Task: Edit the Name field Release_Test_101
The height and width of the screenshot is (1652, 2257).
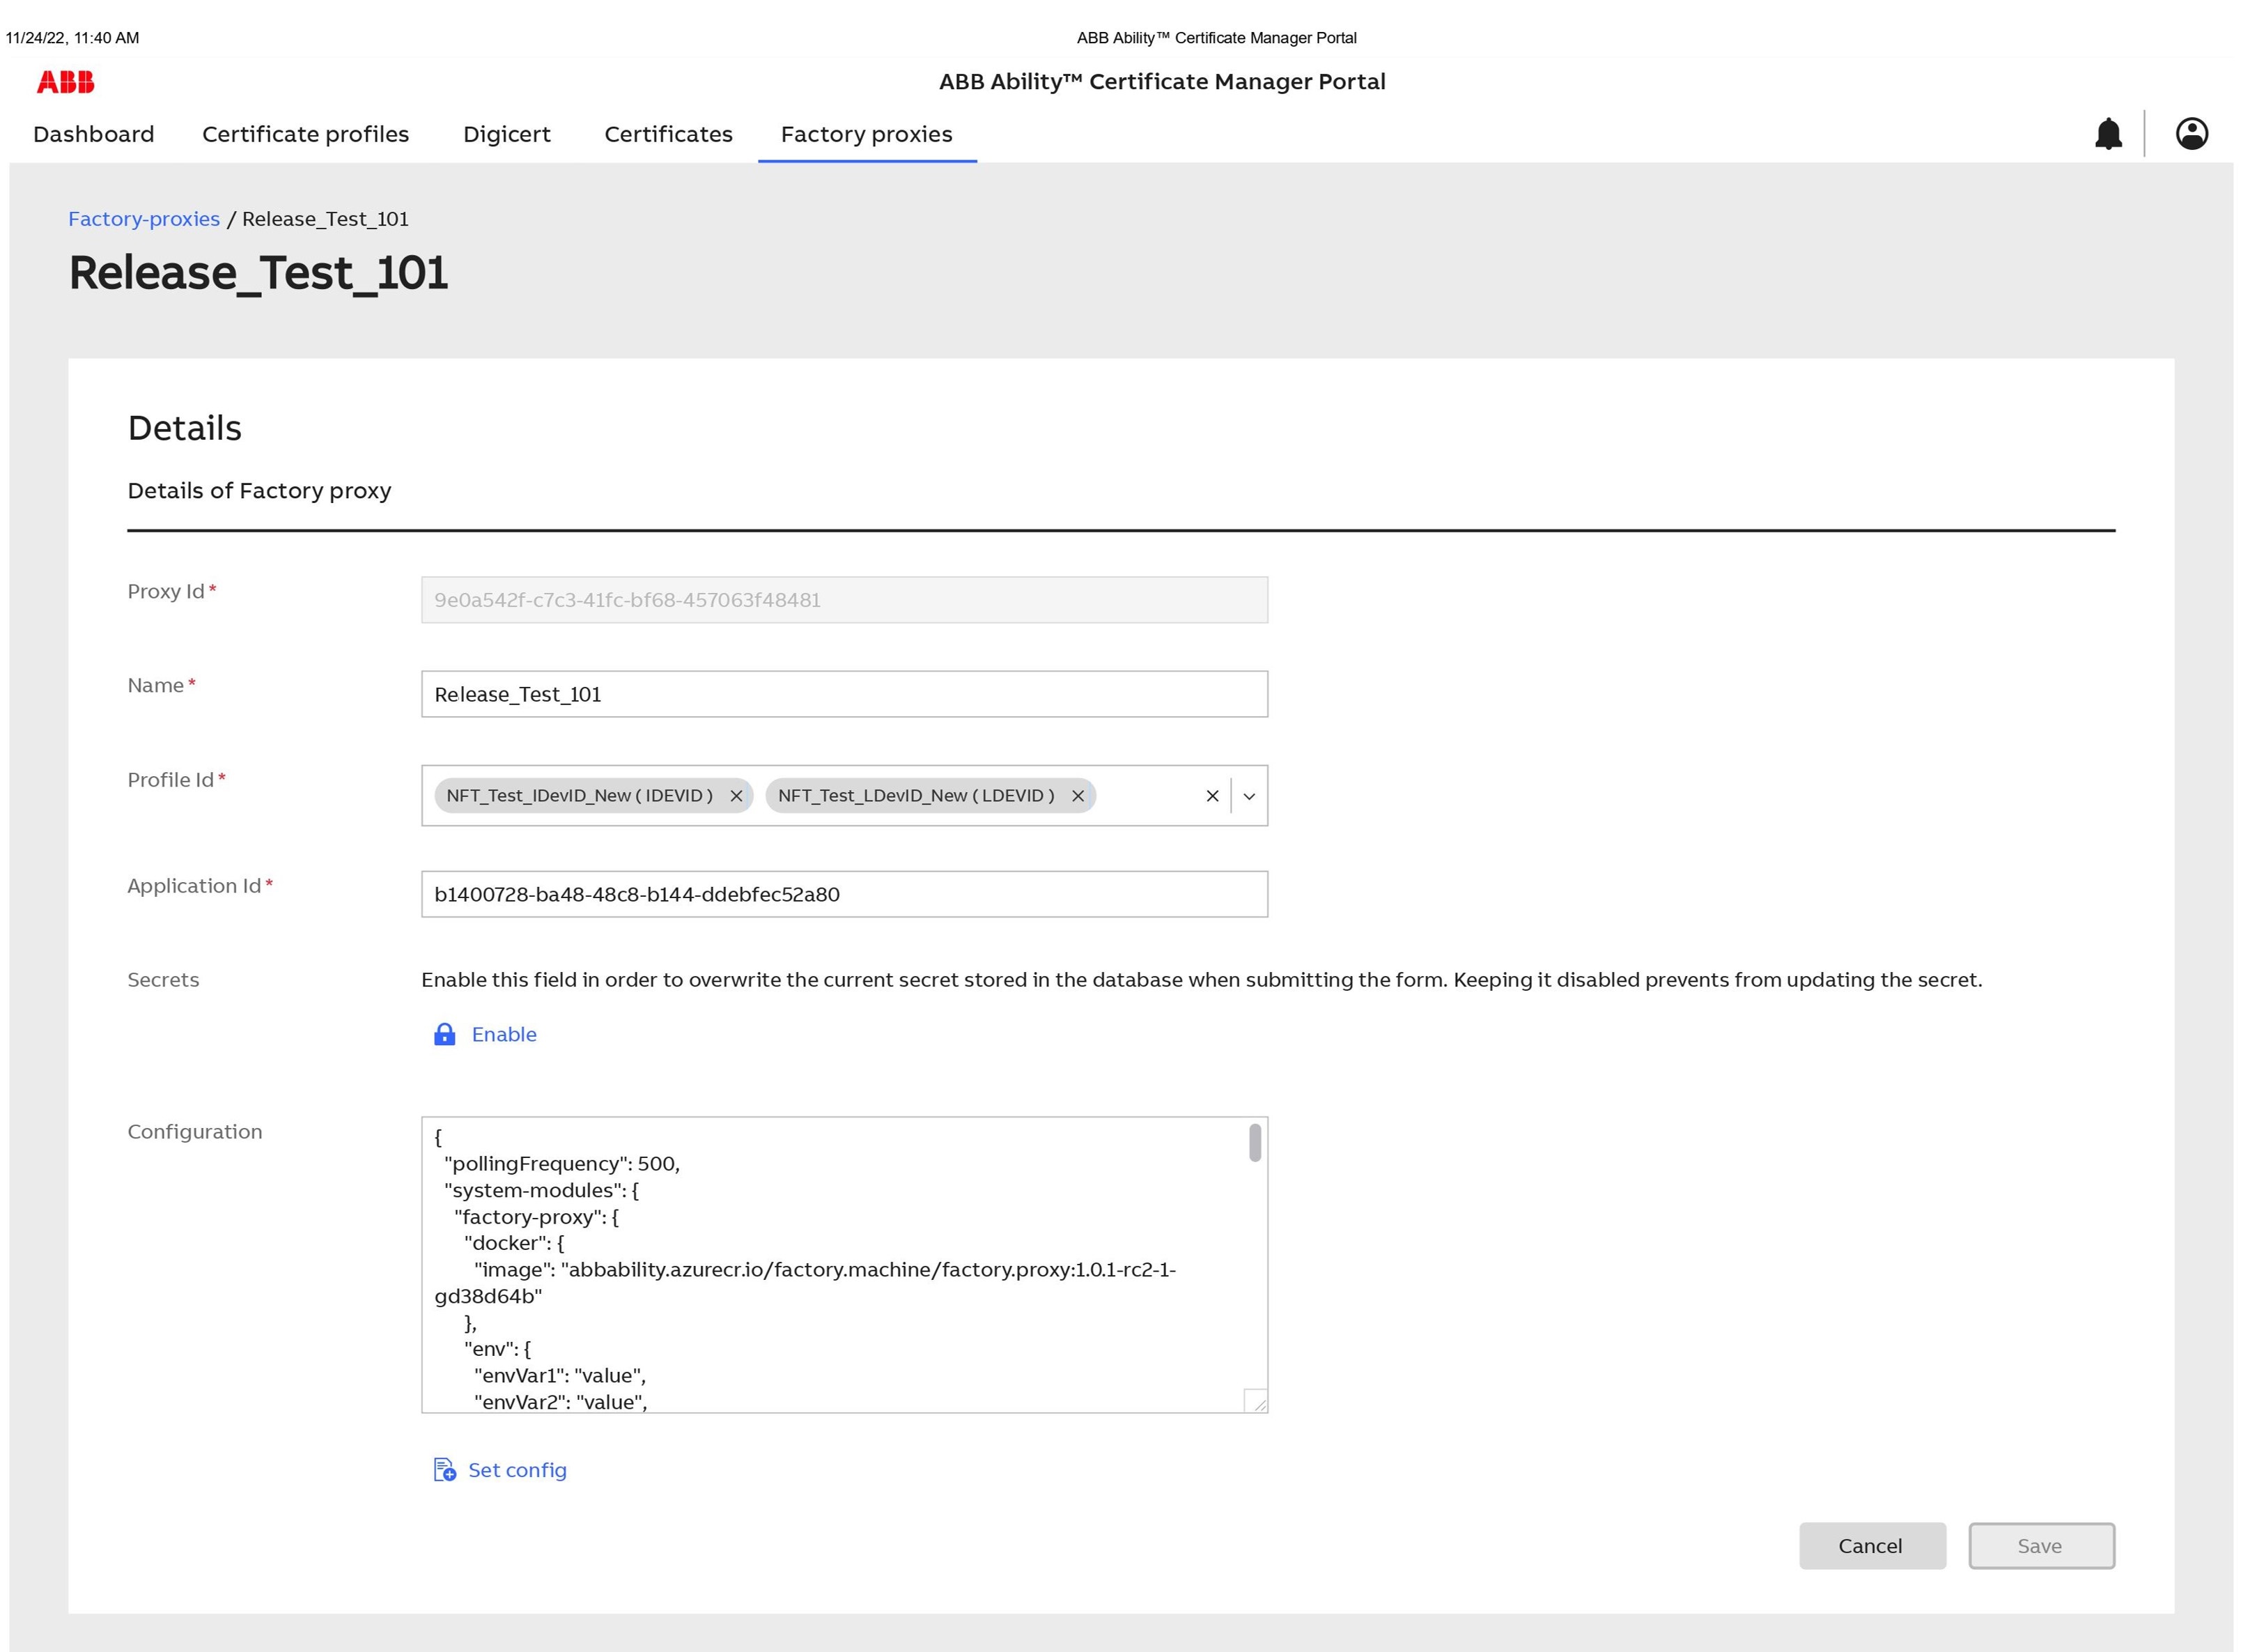Action: coord(844,694)
